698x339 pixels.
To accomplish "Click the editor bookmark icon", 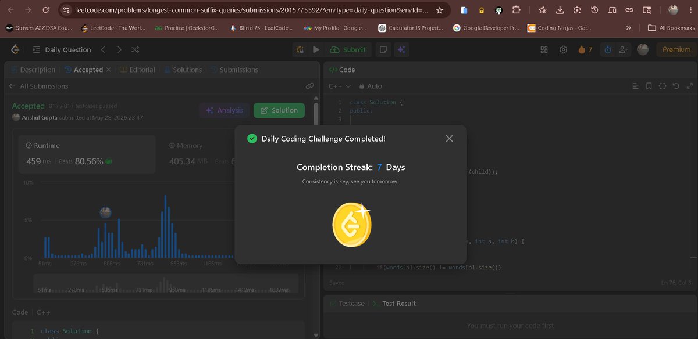I will pos(649,86).
